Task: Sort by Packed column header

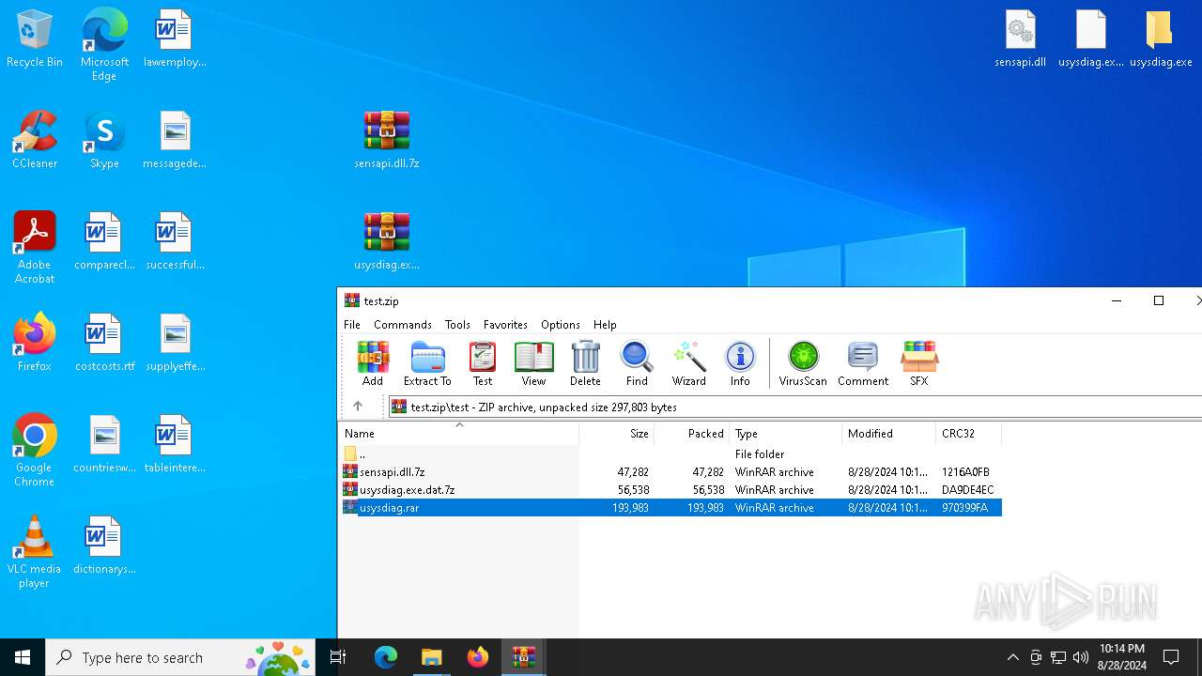Action: pos(692,434)
